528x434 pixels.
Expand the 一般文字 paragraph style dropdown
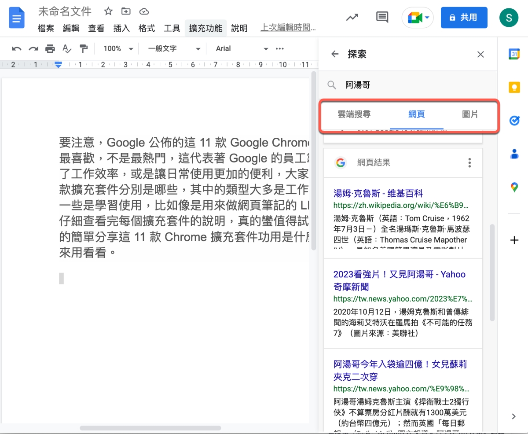[x=174, y=48]
